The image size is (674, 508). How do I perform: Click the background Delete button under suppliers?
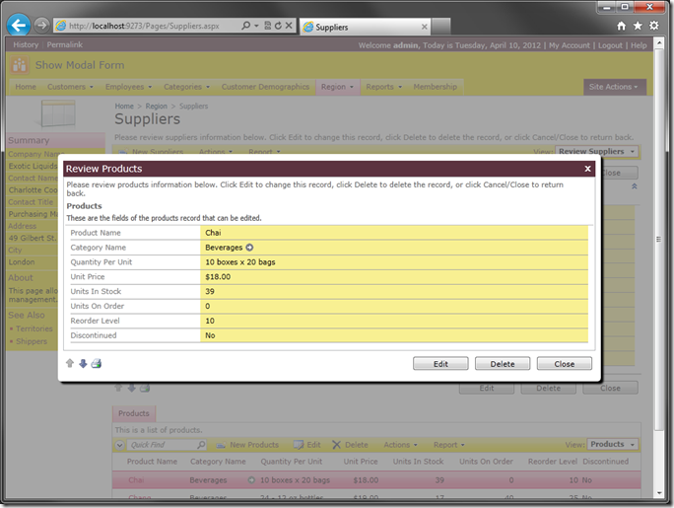coord(549,388)
